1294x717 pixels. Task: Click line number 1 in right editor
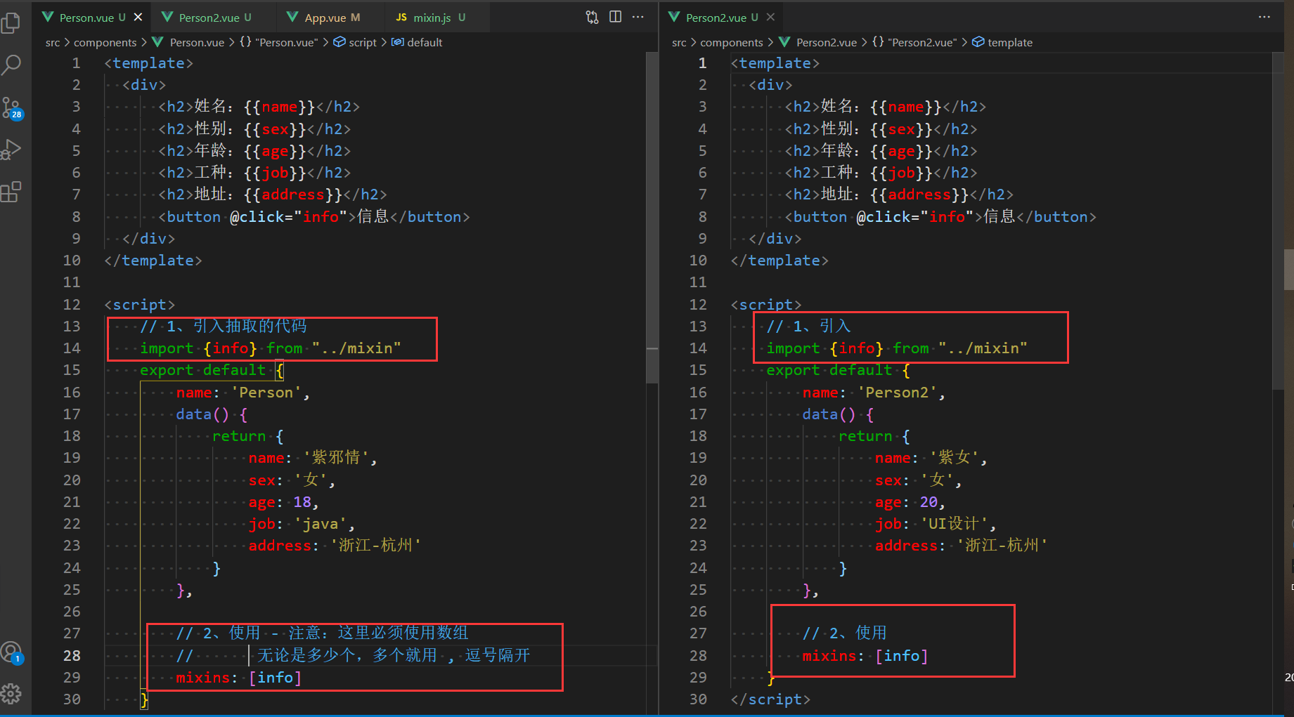pyautogui.click(x=702, y=63)
